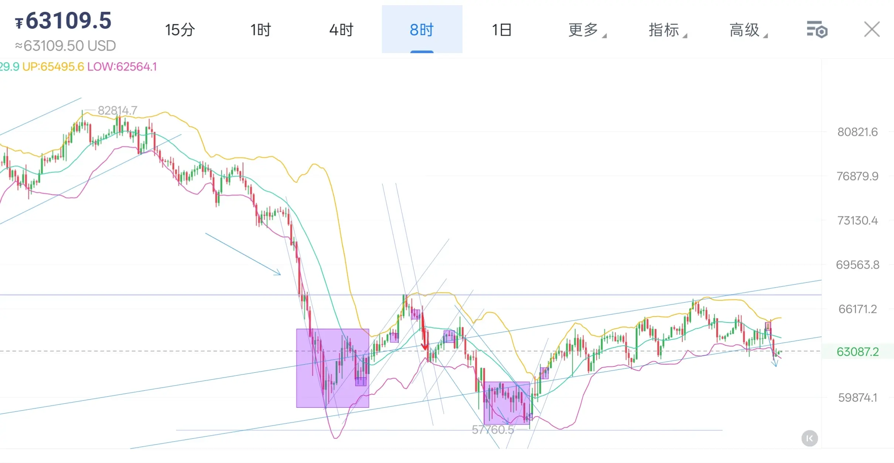The height and width of the screenshot is (463, 894).
Task: Jump to latest candle arrow button
Action: pyautogui.click(x=809, y=439)
